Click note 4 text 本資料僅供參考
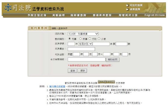This screenshot has height=107, width=168. coord(77,100)
